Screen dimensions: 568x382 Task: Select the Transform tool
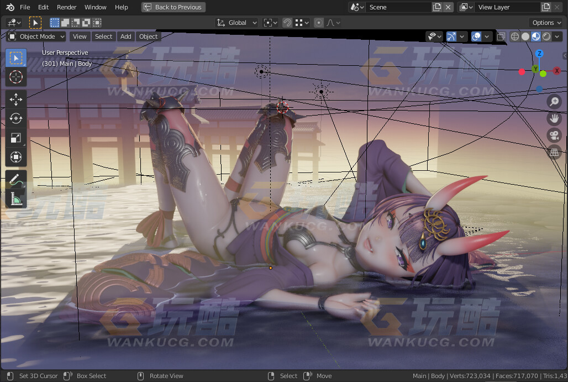click(x=16, y=157)
